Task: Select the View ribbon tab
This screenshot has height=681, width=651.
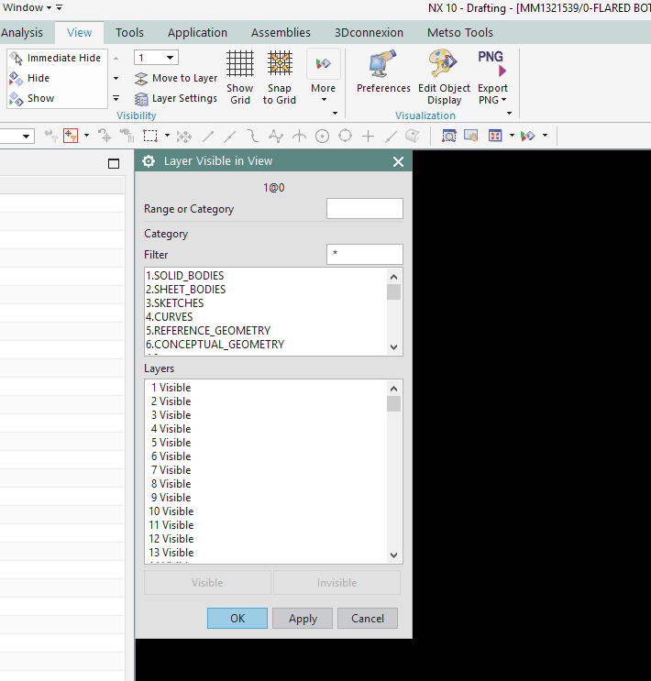Action: point(79,33)
